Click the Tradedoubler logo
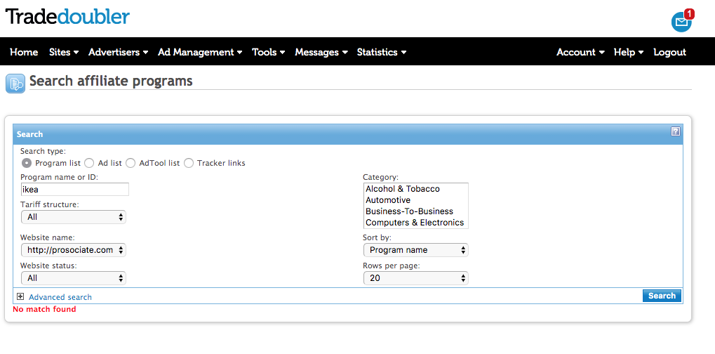 pyautogui.click(x=68, y=17)
